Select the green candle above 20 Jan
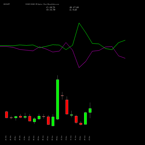 [x=86, y=119]
